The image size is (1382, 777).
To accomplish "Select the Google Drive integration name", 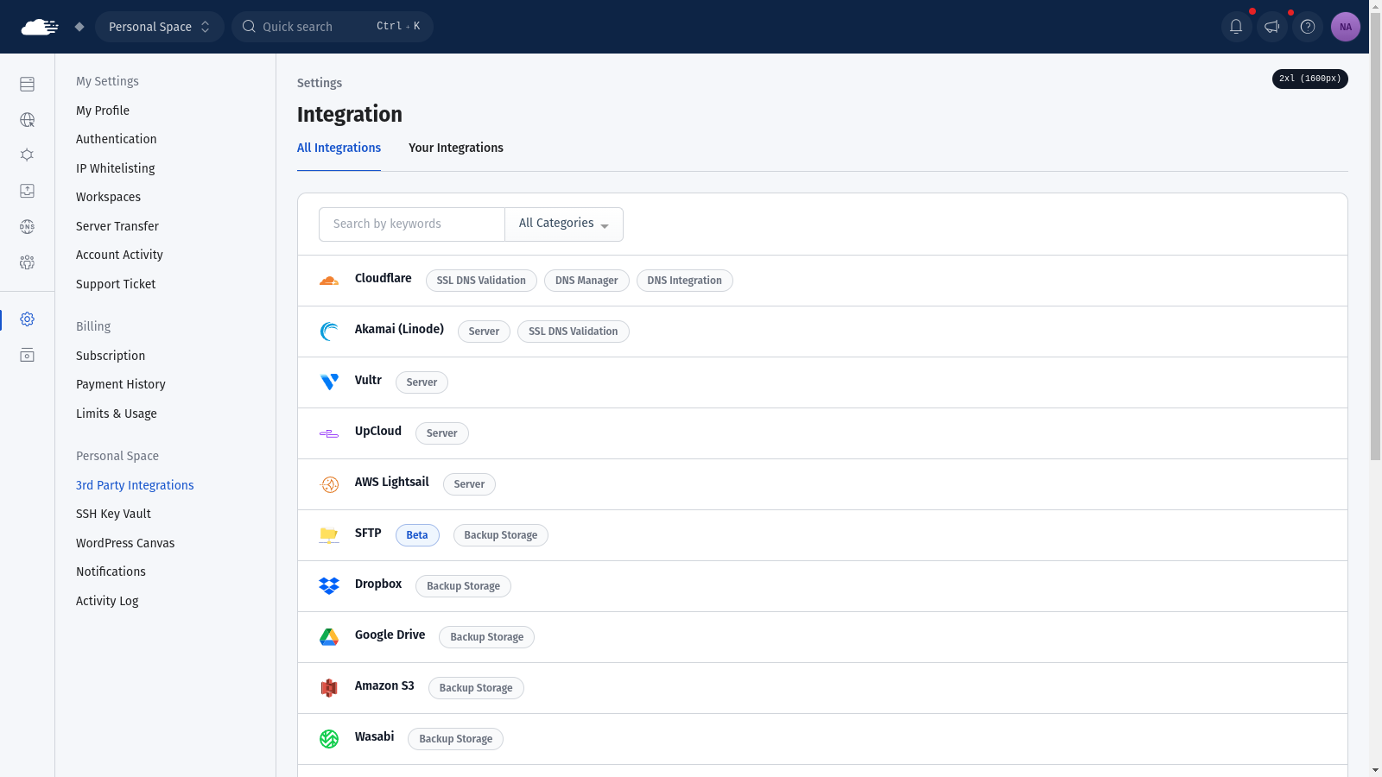I will pos(390,635).
